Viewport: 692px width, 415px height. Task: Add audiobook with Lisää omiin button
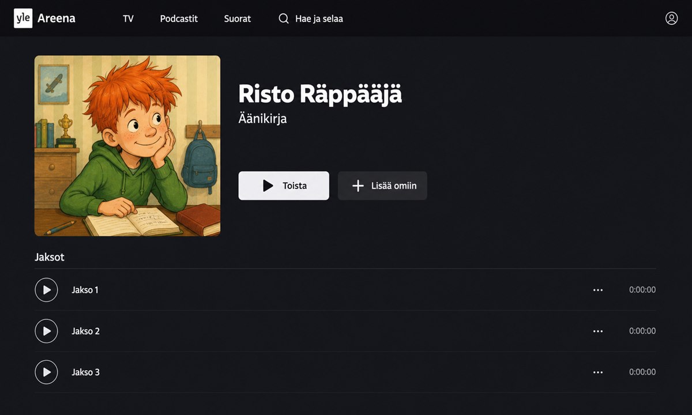382,186
